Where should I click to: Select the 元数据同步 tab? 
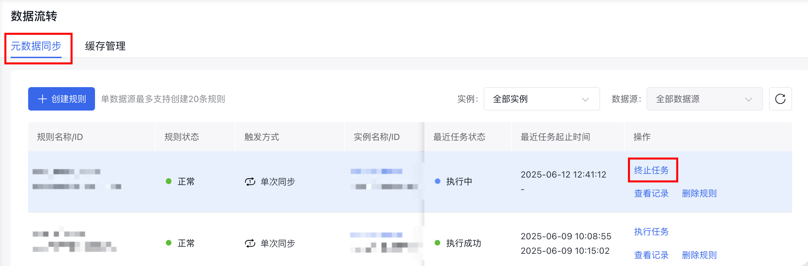coord(36,46)
